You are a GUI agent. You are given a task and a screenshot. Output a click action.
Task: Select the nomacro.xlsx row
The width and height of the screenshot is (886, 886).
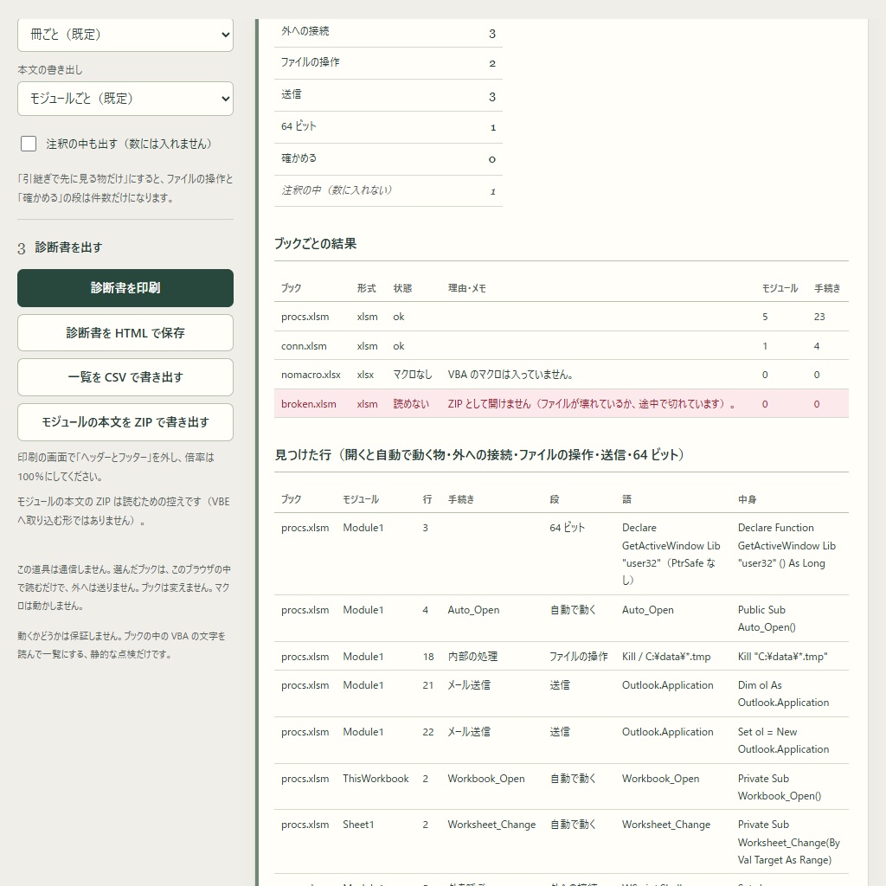[x=561, y=375]
